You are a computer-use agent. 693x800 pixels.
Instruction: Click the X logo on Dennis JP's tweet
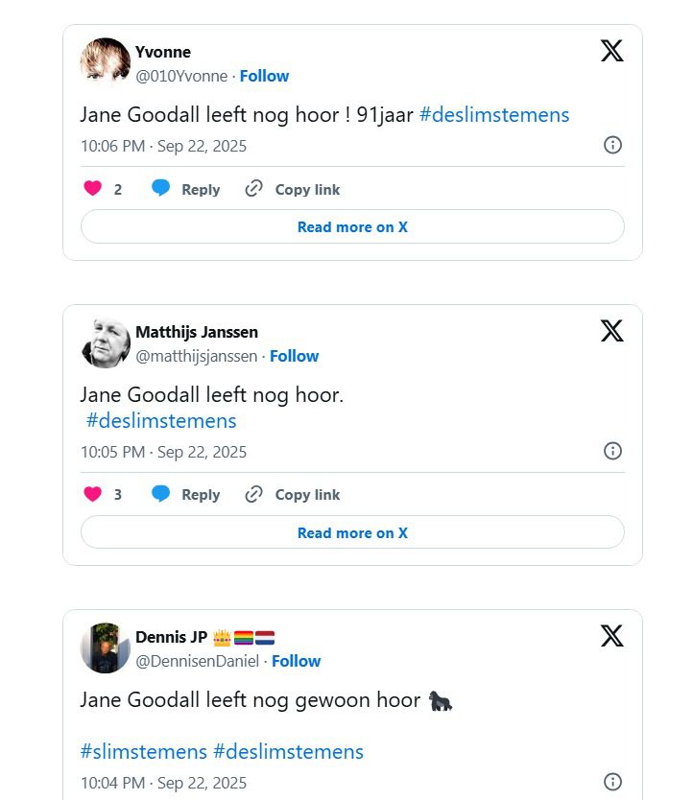611,636
